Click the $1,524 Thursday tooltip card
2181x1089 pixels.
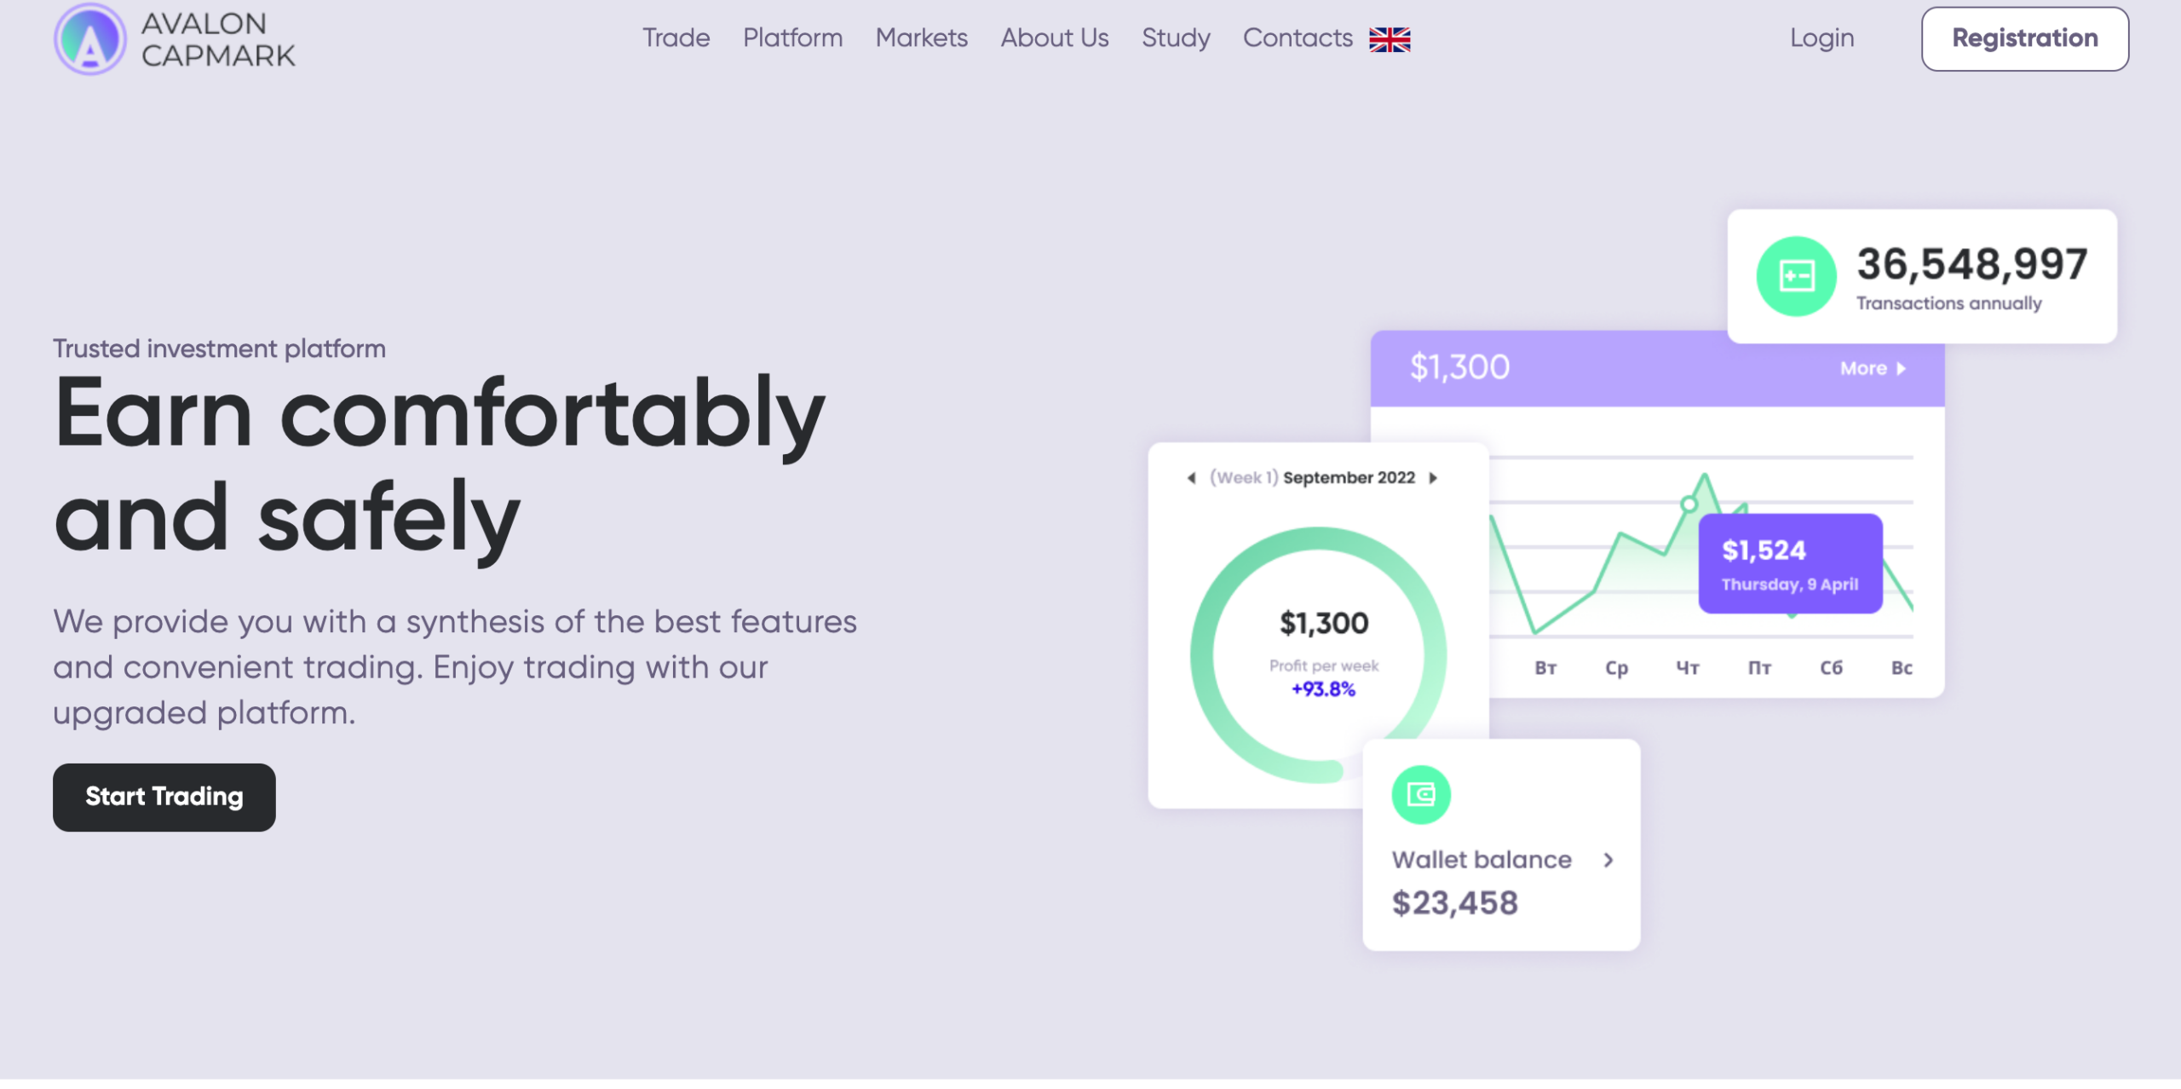pos(1790,563)
